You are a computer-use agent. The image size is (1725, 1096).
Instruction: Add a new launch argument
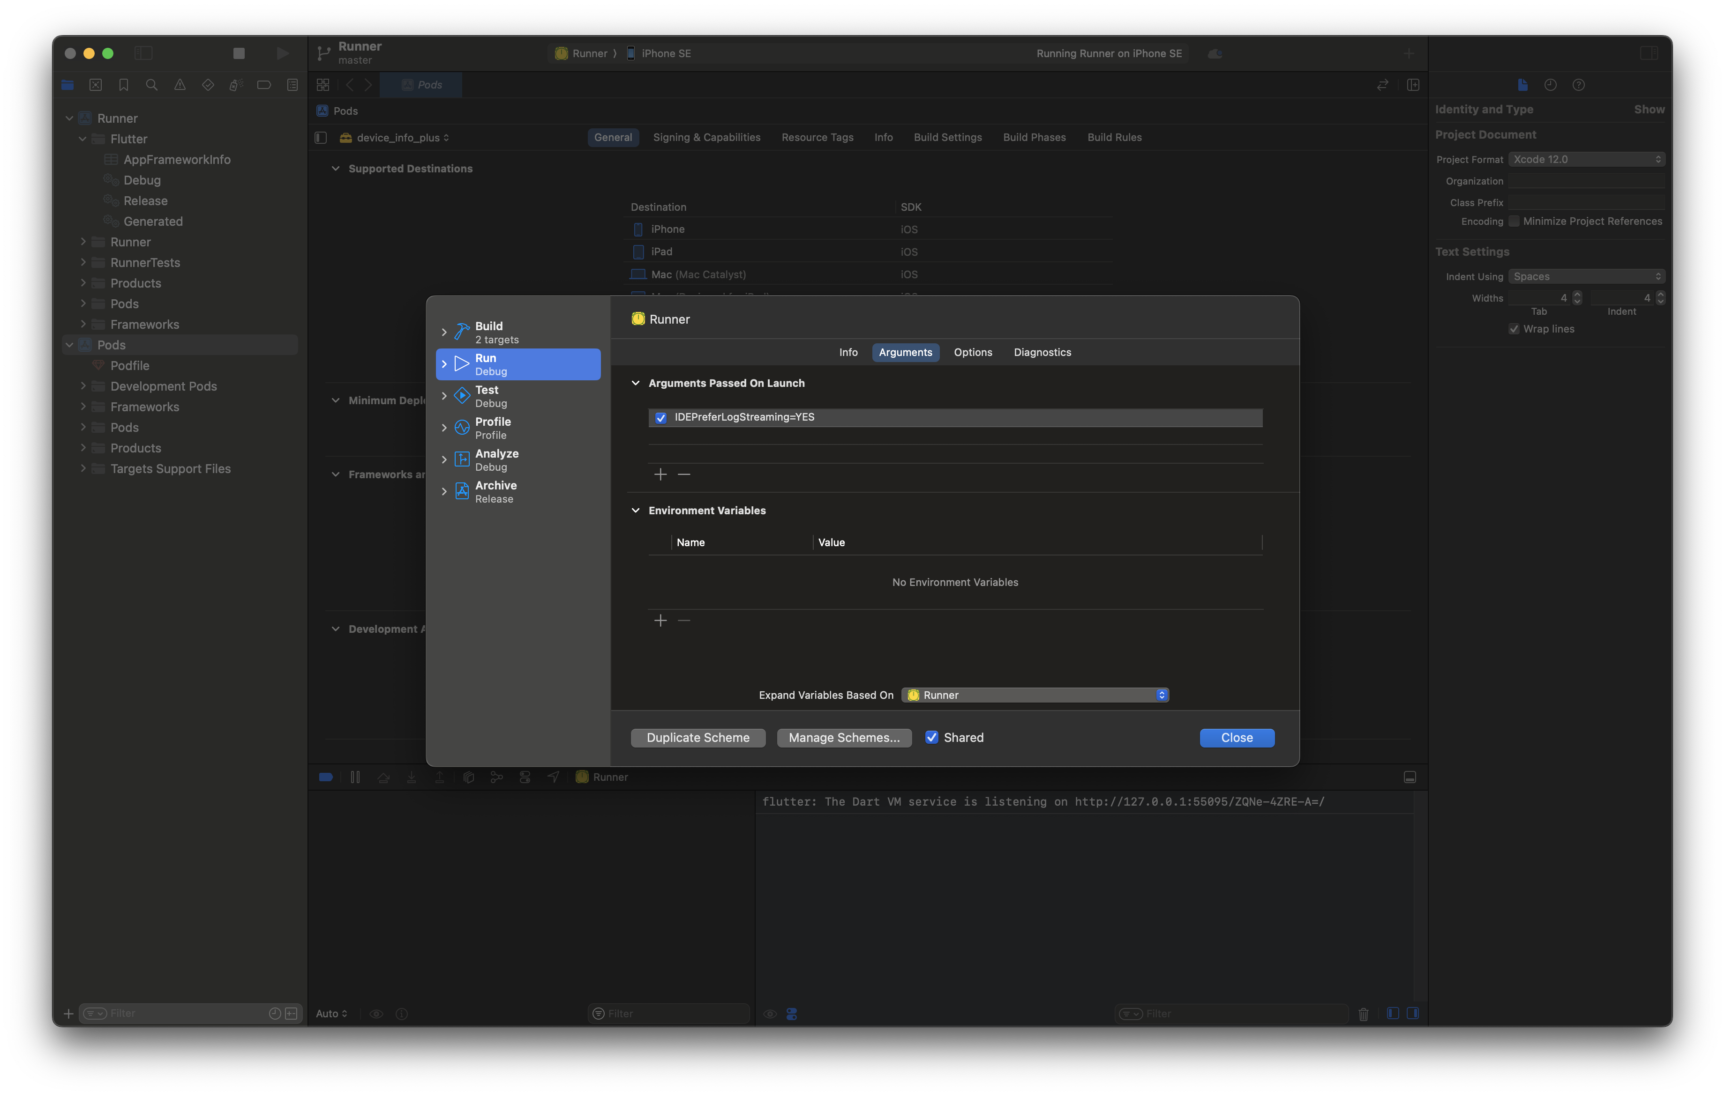click(x=660, y=474)
